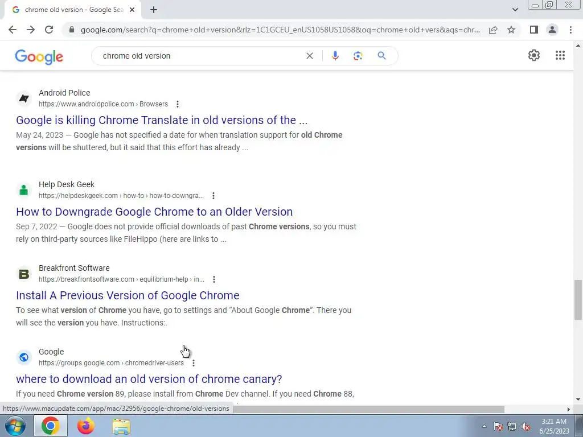This screenshot has height=437, width=583.
Task: Open the tab search dropdown arrow
Action: click(515, 10)
